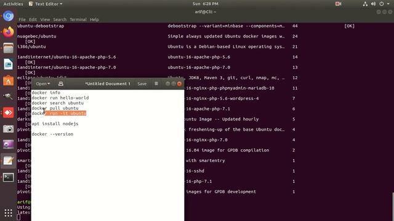Image resolution: width=394 pixels, height=221 pixels.
Task: Show Applications grid
Action: (8, 213)
